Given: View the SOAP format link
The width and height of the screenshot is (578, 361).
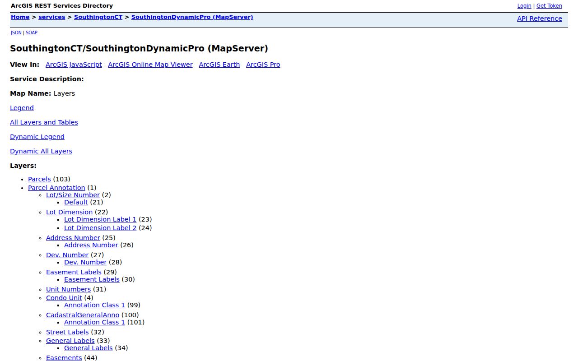Looking at the screenshot, I should point(32,32).
